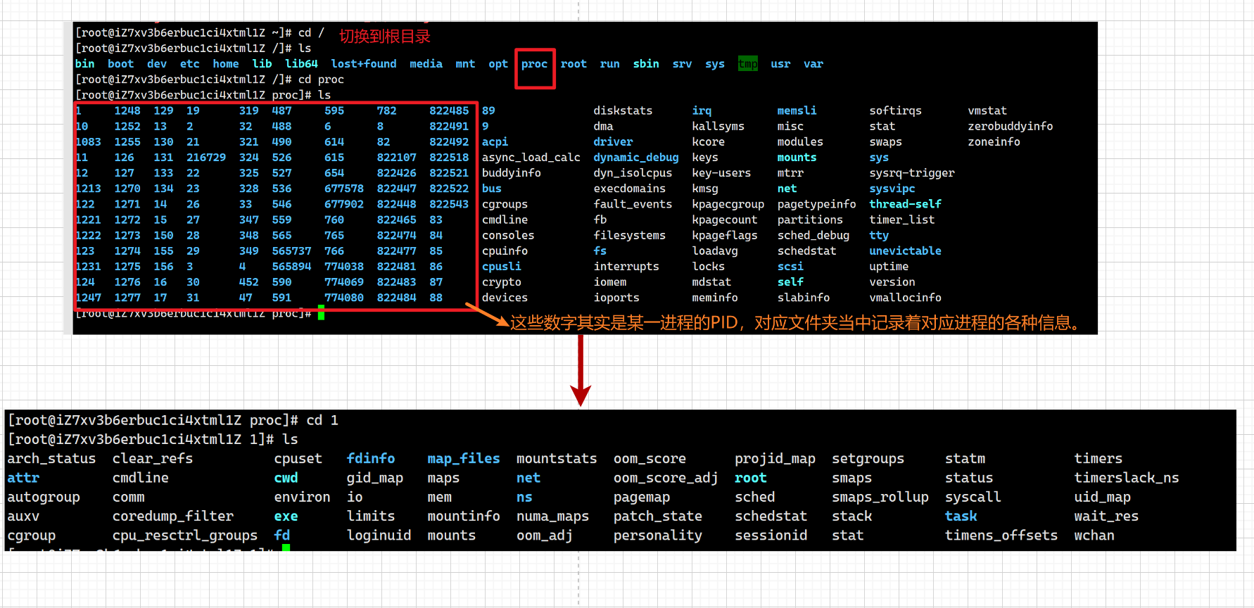
Task: Select the 'kpagecgroup' entry
Action: coord(728,205)
